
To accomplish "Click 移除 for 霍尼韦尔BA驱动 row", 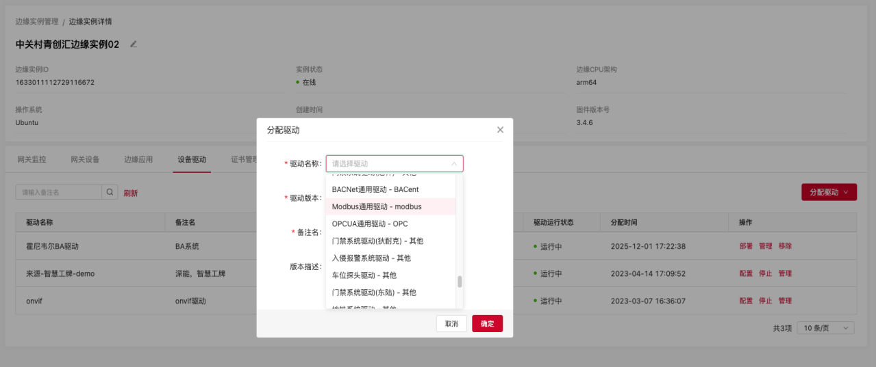I will [785, 246].
